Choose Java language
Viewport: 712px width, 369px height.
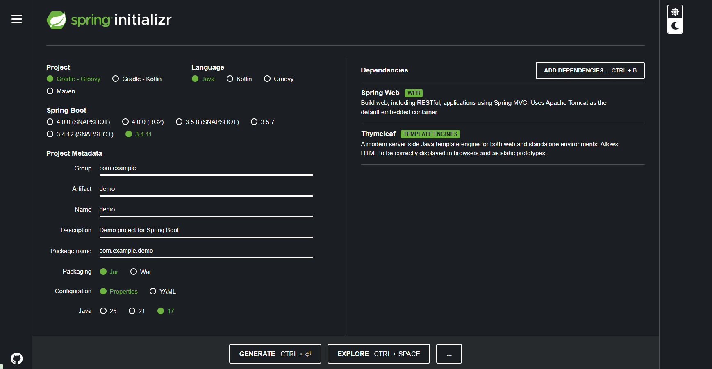[203, 79]
